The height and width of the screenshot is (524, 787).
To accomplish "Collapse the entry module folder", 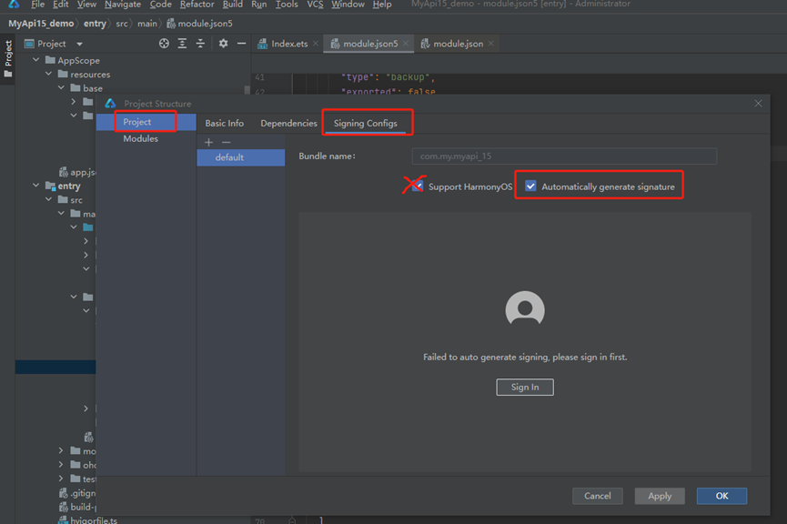I will 37,186.
